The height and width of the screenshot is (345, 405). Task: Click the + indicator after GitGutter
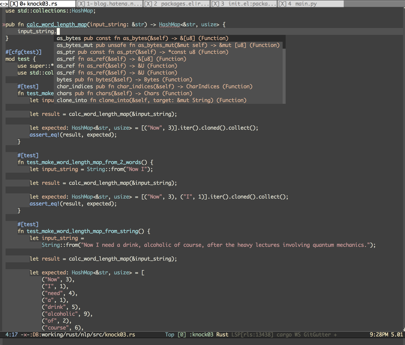pos(335,335)
